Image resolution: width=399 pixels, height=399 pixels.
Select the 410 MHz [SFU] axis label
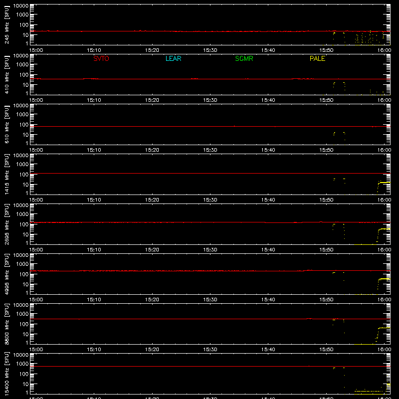click(x=7, y=74)
